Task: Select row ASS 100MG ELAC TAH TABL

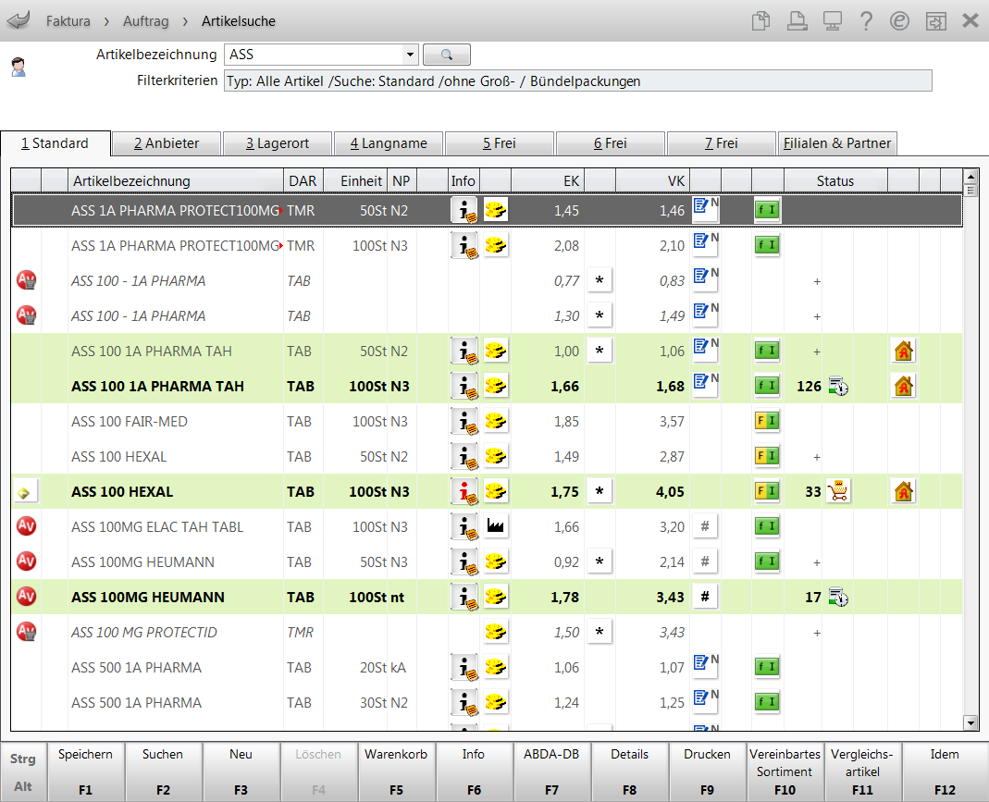Action: [x=487, y=526]
